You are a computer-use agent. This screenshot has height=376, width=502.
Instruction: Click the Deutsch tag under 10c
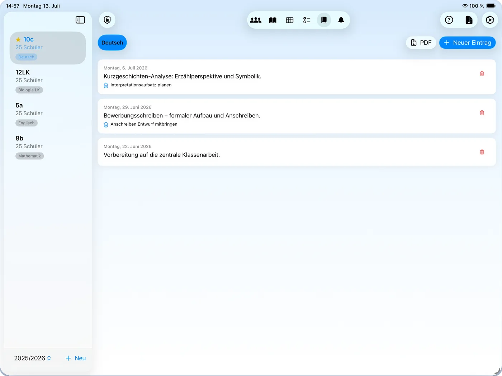point(26,57)
